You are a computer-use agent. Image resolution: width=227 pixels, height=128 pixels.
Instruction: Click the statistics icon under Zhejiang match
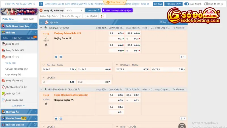click(x=61, y=57)
